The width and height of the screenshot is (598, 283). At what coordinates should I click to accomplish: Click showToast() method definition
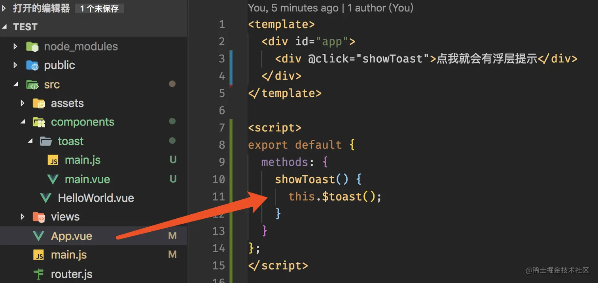click(x=312, y=179)
